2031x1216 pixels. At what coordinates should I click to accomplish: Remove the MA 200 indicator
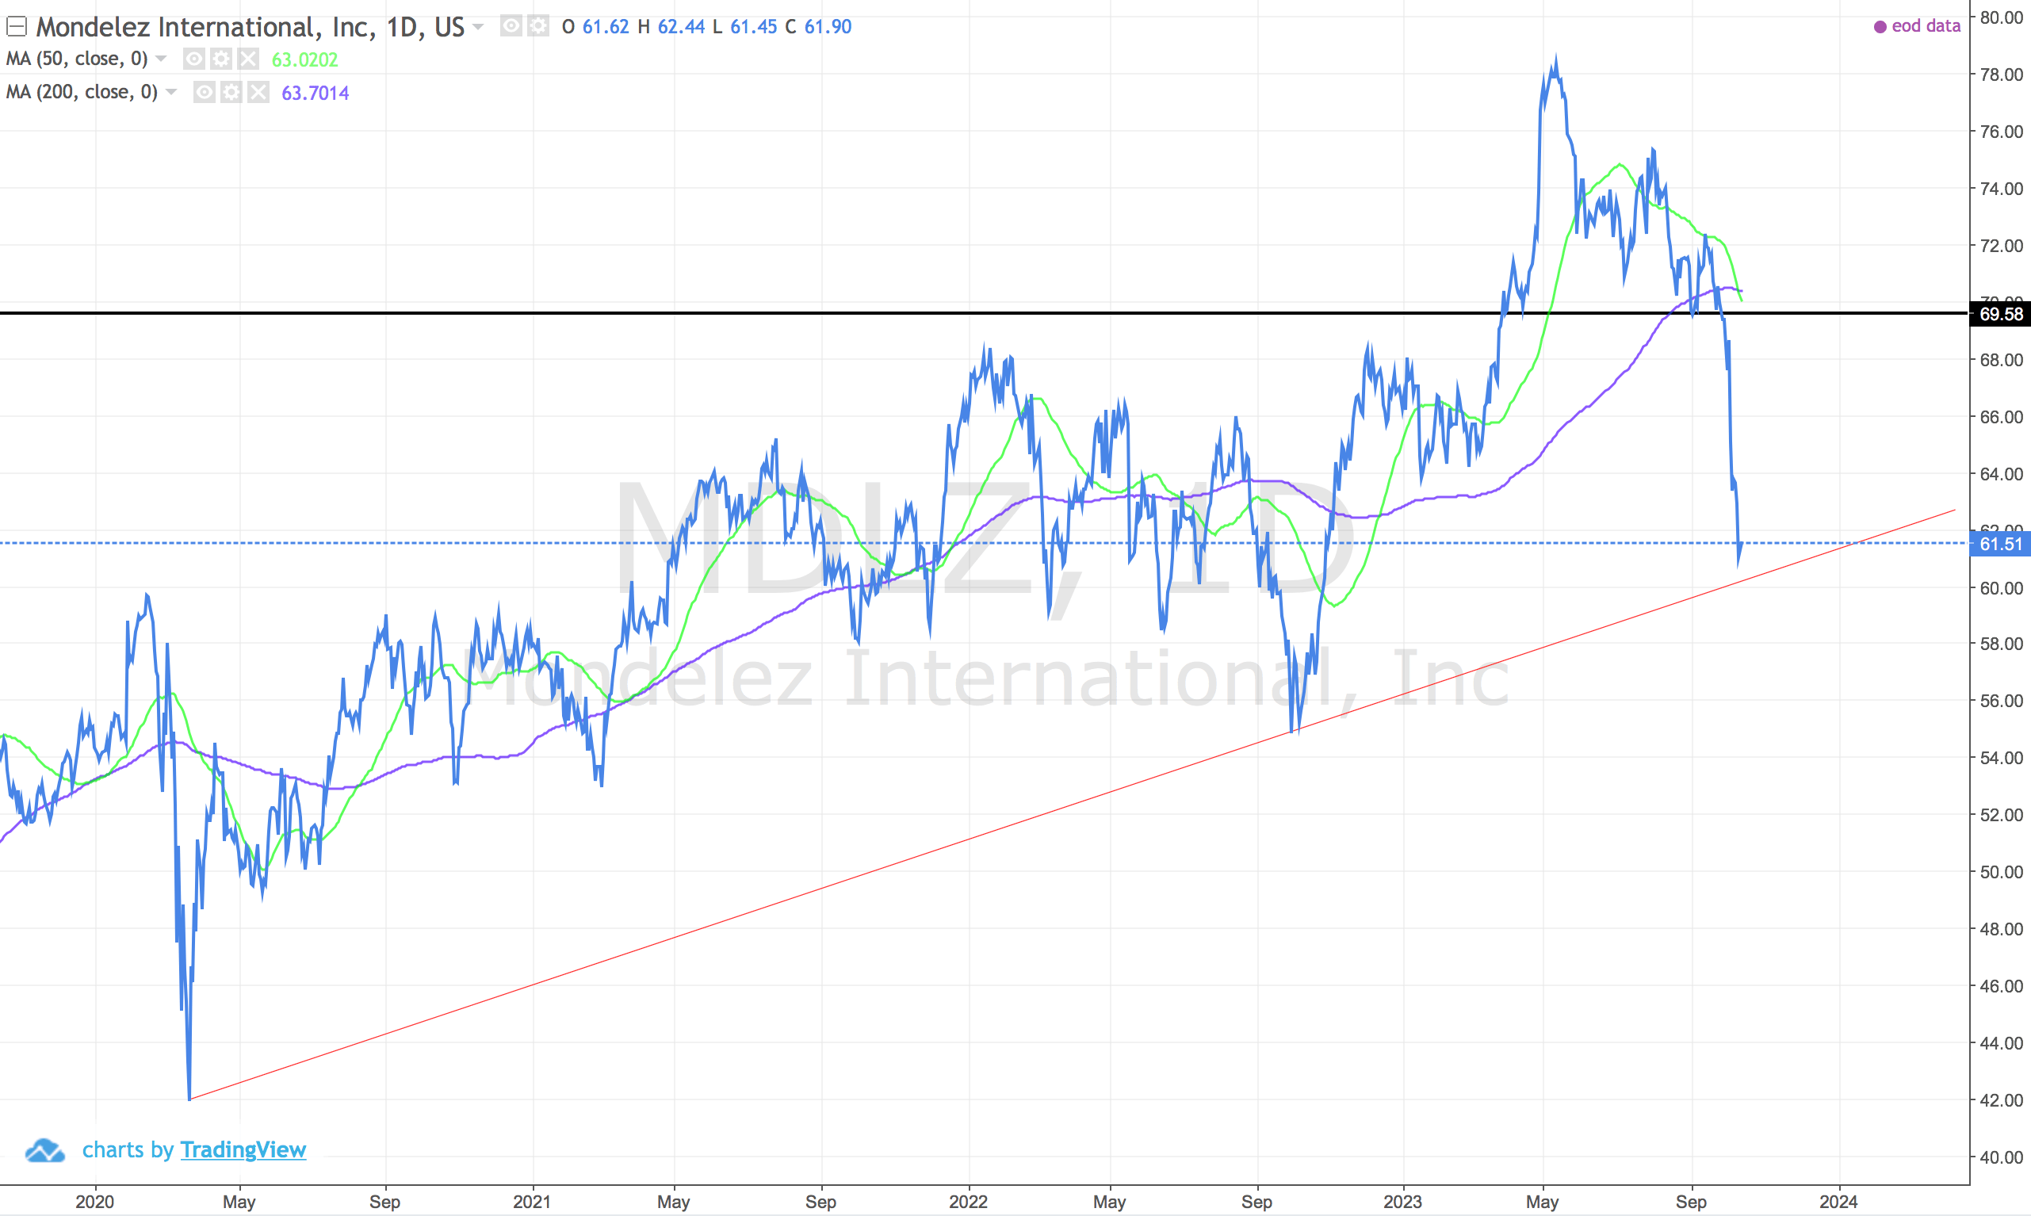point(258,92)
